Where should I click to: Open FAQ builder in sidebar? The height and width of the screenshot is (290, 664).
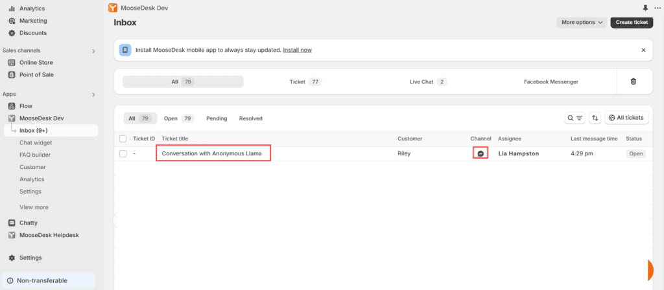click(35, 155)
